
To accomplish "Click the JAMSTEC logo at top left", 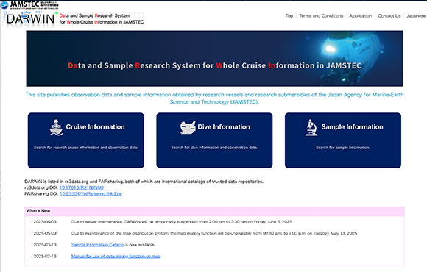I will (29, 5).
